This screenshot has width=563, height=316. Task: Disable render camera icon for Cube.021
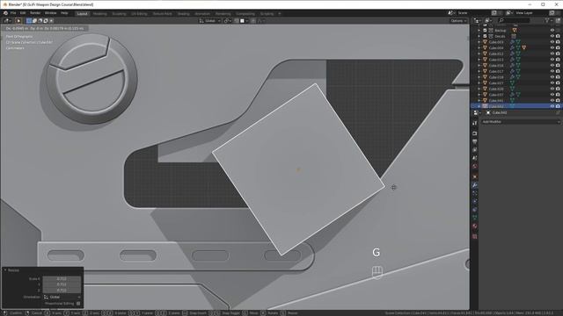[558, 83]
